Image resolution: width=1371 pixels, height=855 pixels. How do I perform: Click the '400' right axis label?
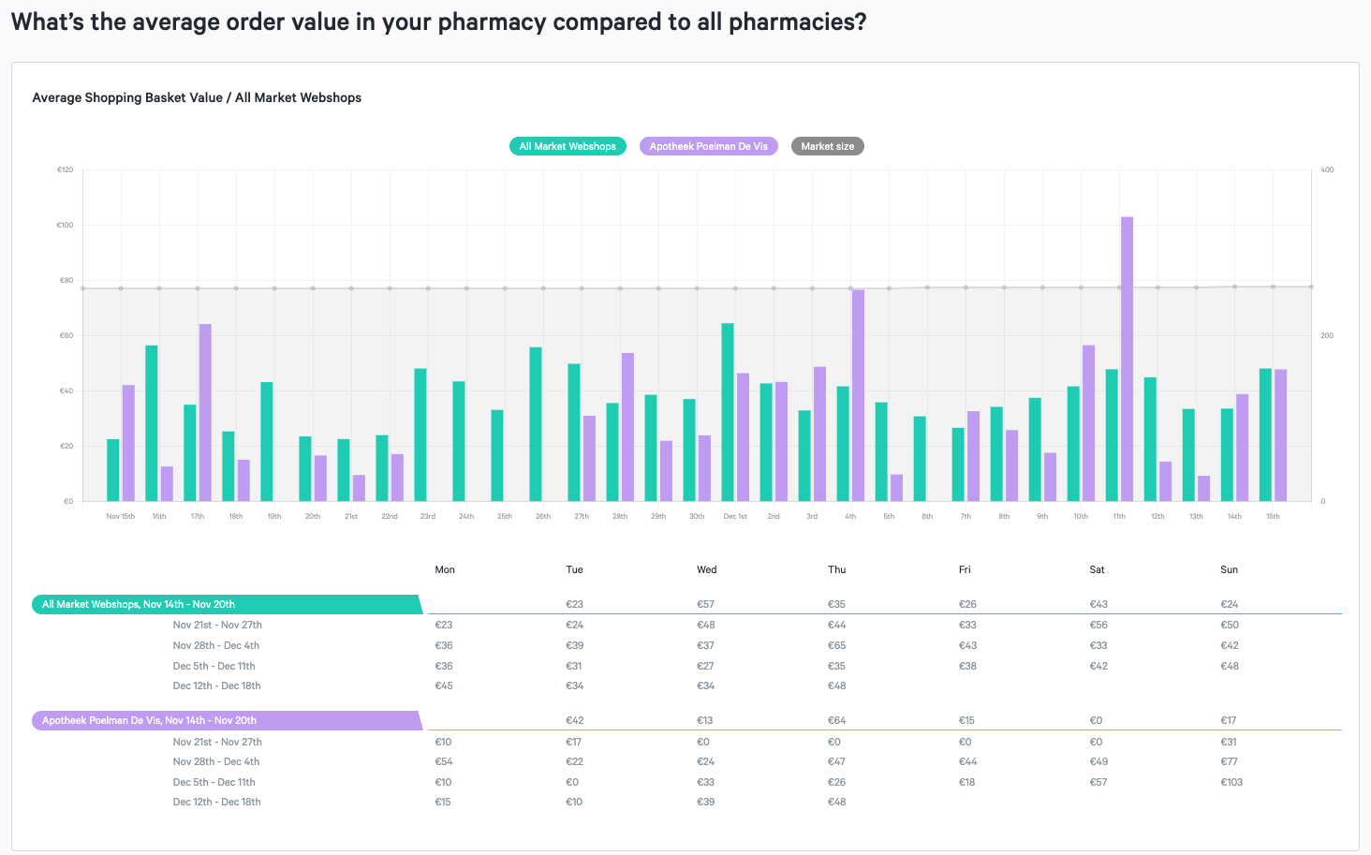1327,170
